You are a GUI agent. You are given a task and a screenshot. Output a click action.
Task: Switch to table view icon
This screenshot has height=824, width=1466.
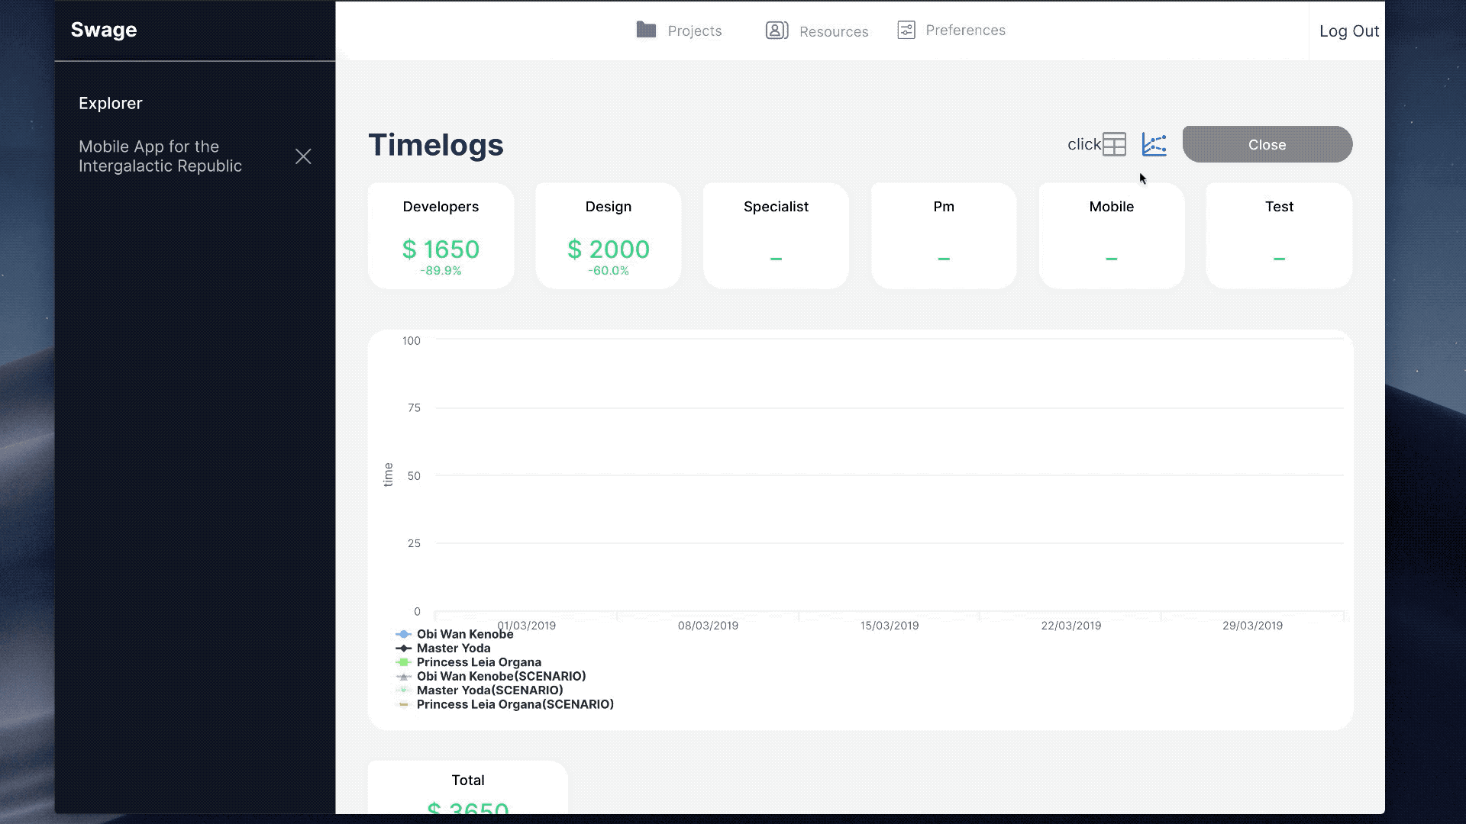pyautogui.click(x=1114, y=144)
